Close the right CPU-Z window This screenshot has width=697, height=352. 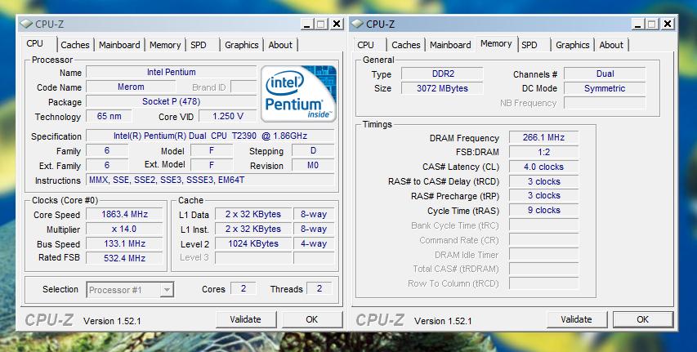(668, 24)
